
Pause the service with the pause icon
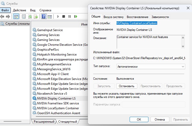point(70,16)
